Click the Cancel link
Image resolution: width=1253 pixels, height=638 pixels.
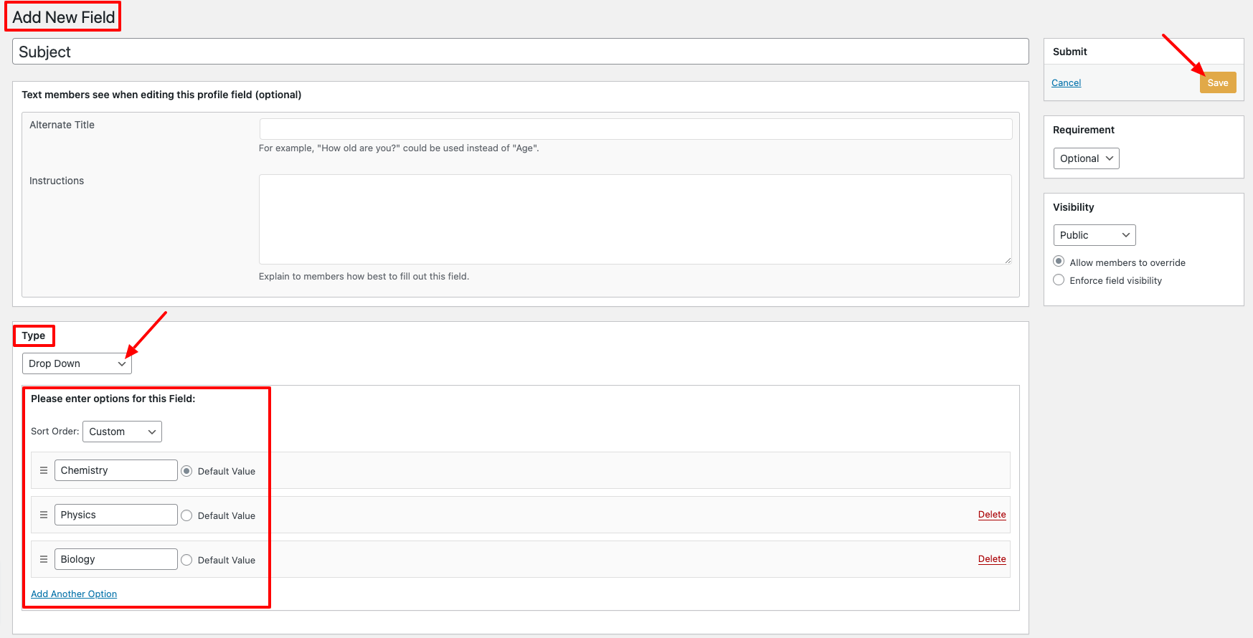tap(1066, 83)
